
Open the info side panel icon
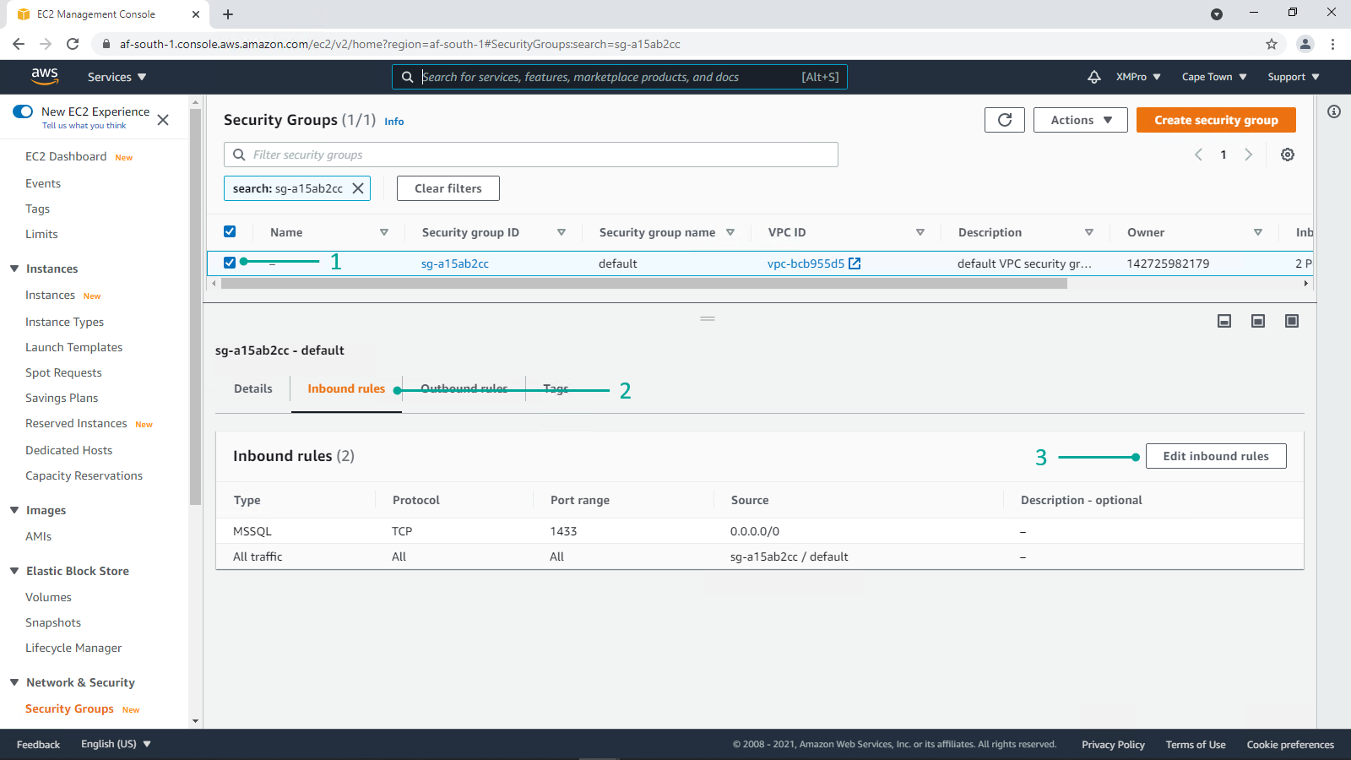(1334, 111)
